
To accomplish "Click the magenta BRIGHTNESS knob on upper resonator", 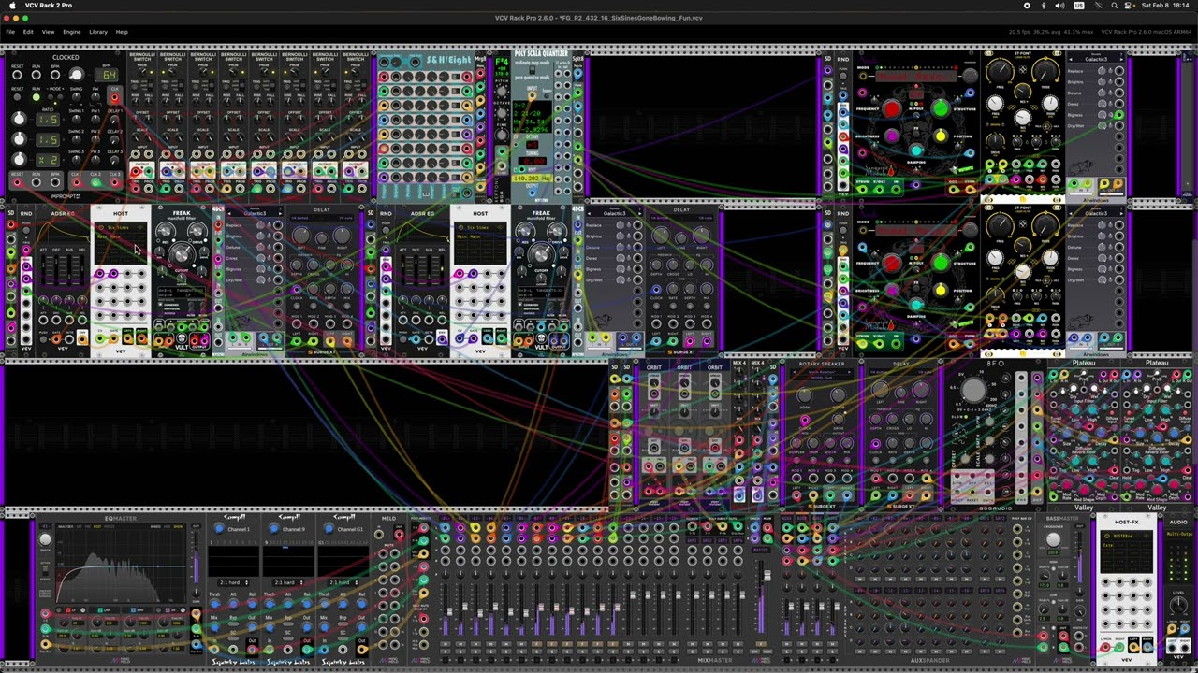I will pos(890,136).
